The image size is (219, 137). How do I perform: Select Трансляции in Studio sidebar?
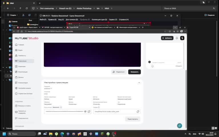pos(24,61)
